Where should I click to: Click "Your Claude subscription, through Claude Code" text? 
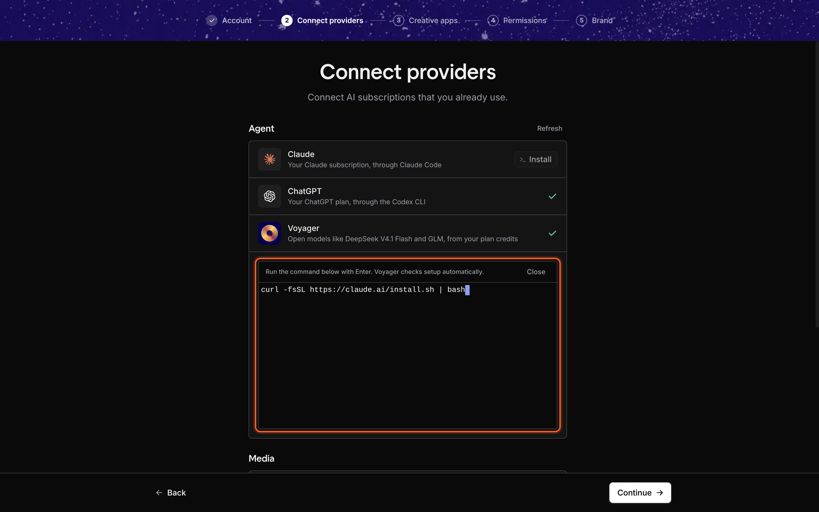tap(365, 165)
